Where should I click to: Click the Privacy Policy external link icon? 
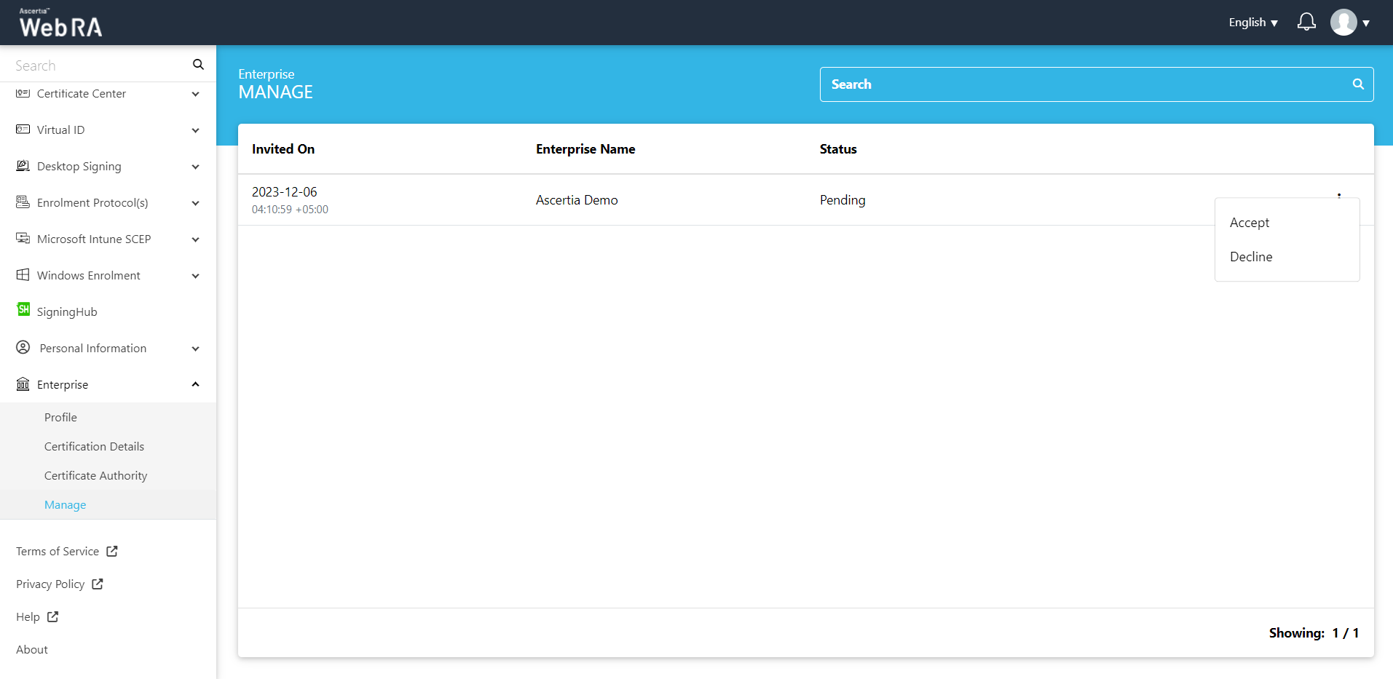98,584
